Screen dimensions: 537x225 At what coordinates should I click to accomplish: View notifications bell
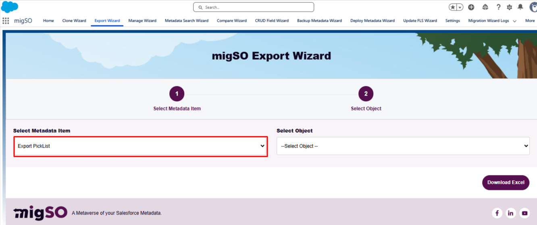[520, 7]
